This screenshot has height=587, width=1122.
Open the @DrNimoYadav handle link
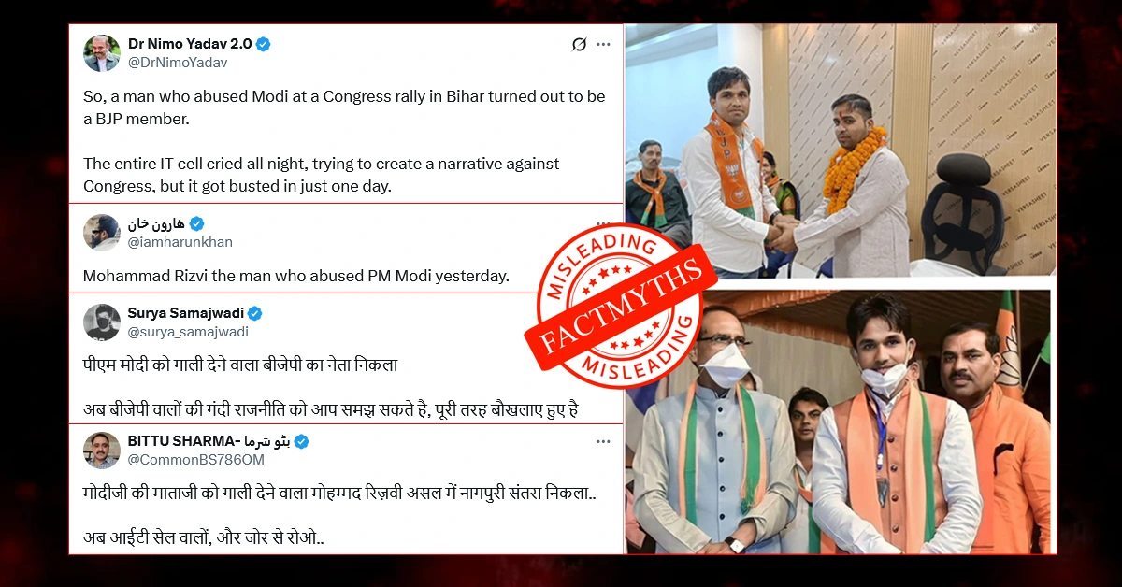coord(178,63)
